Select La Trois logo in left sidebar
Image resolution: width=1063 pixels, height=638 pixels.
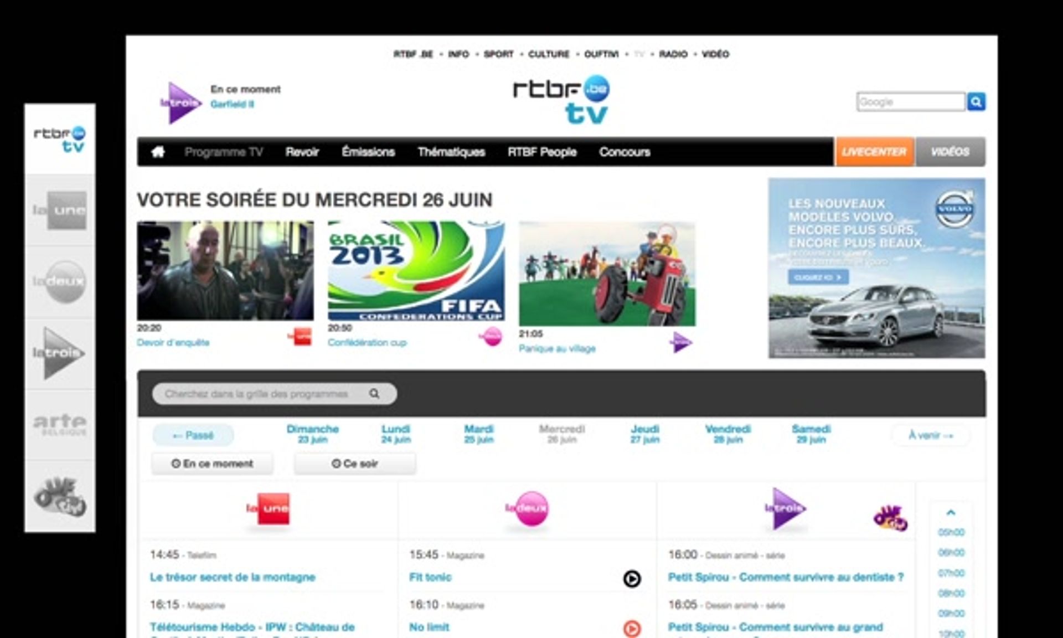coord(60,353)
